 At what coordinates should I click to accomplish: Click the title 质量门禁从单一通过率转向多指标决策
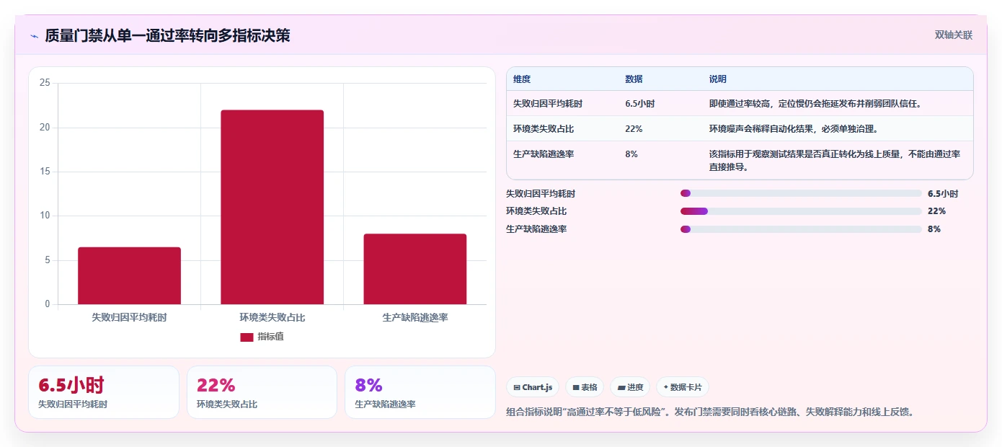click(x=167, y=35)
